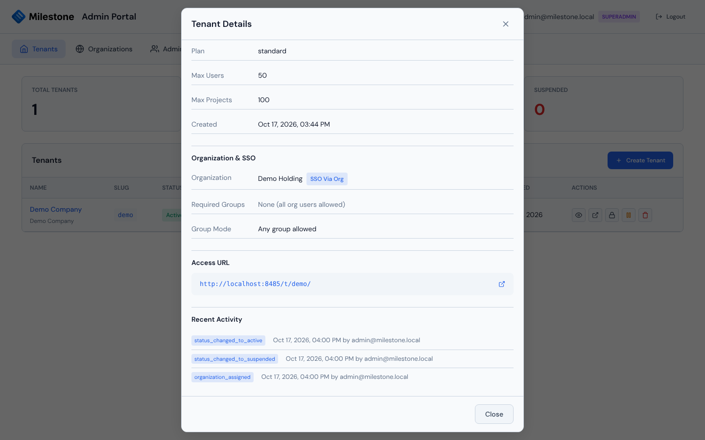The width and height of the screenshot is (705, 440).
Task: Click the SLUG column header
Action: [121, 188]
